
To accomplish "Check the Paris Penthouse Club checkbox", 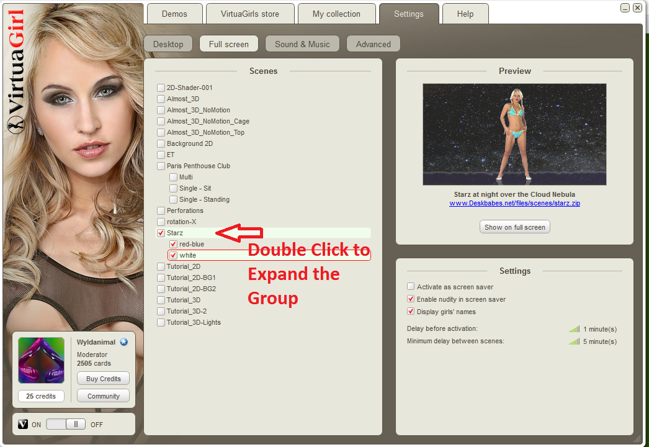I will 161,166.
